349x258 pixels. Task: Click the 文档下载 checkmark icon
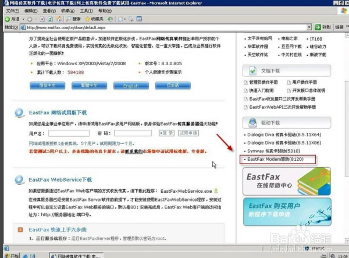(x=252, y=71)
